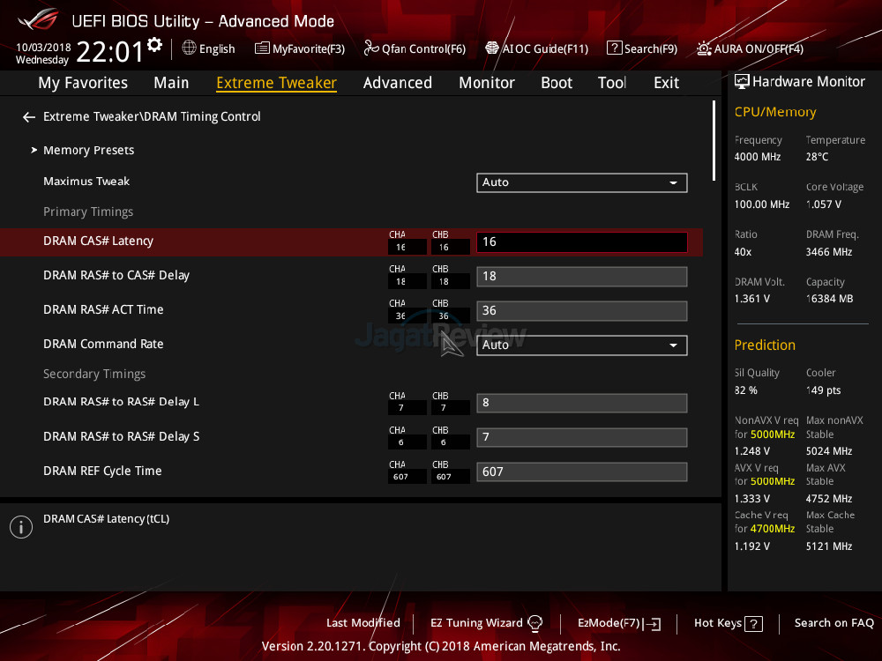Open Search(F9) tool

pos(641,49)
